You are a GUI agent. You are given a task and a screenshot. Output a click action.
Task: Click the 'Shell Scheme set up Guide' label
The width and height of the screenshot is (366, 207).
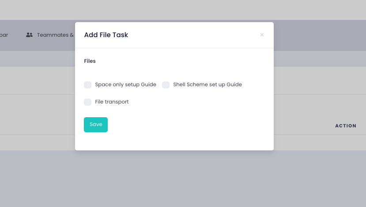[207, 84]
